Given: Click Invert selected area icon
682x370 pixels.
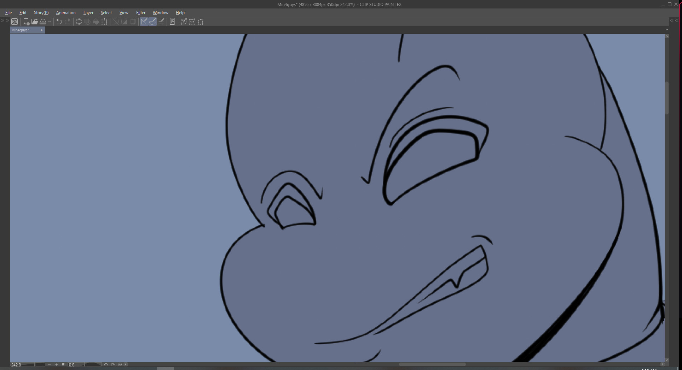Looking at the screenshot, I should [124, 22].
